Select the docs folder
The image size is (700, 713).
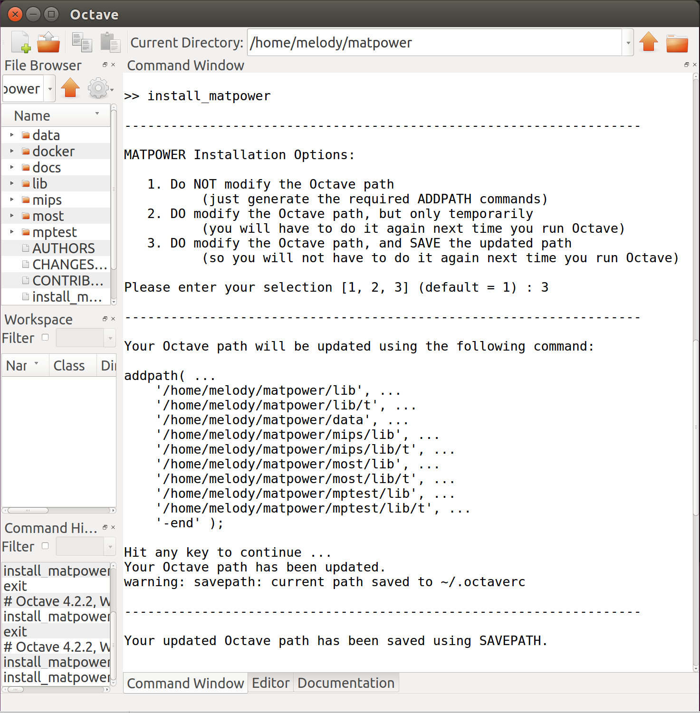[47, 168]
